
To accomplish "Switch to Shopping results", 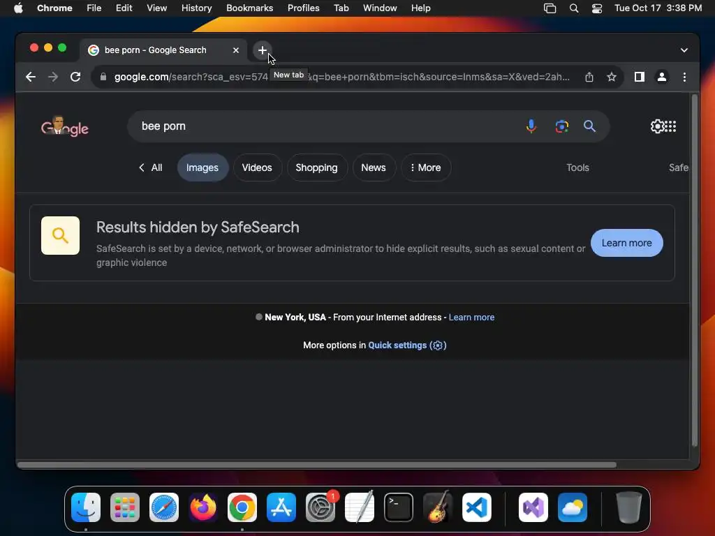I will [316, 167].
